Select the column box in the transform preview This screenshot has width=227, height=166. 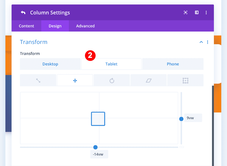pos(98,119)
